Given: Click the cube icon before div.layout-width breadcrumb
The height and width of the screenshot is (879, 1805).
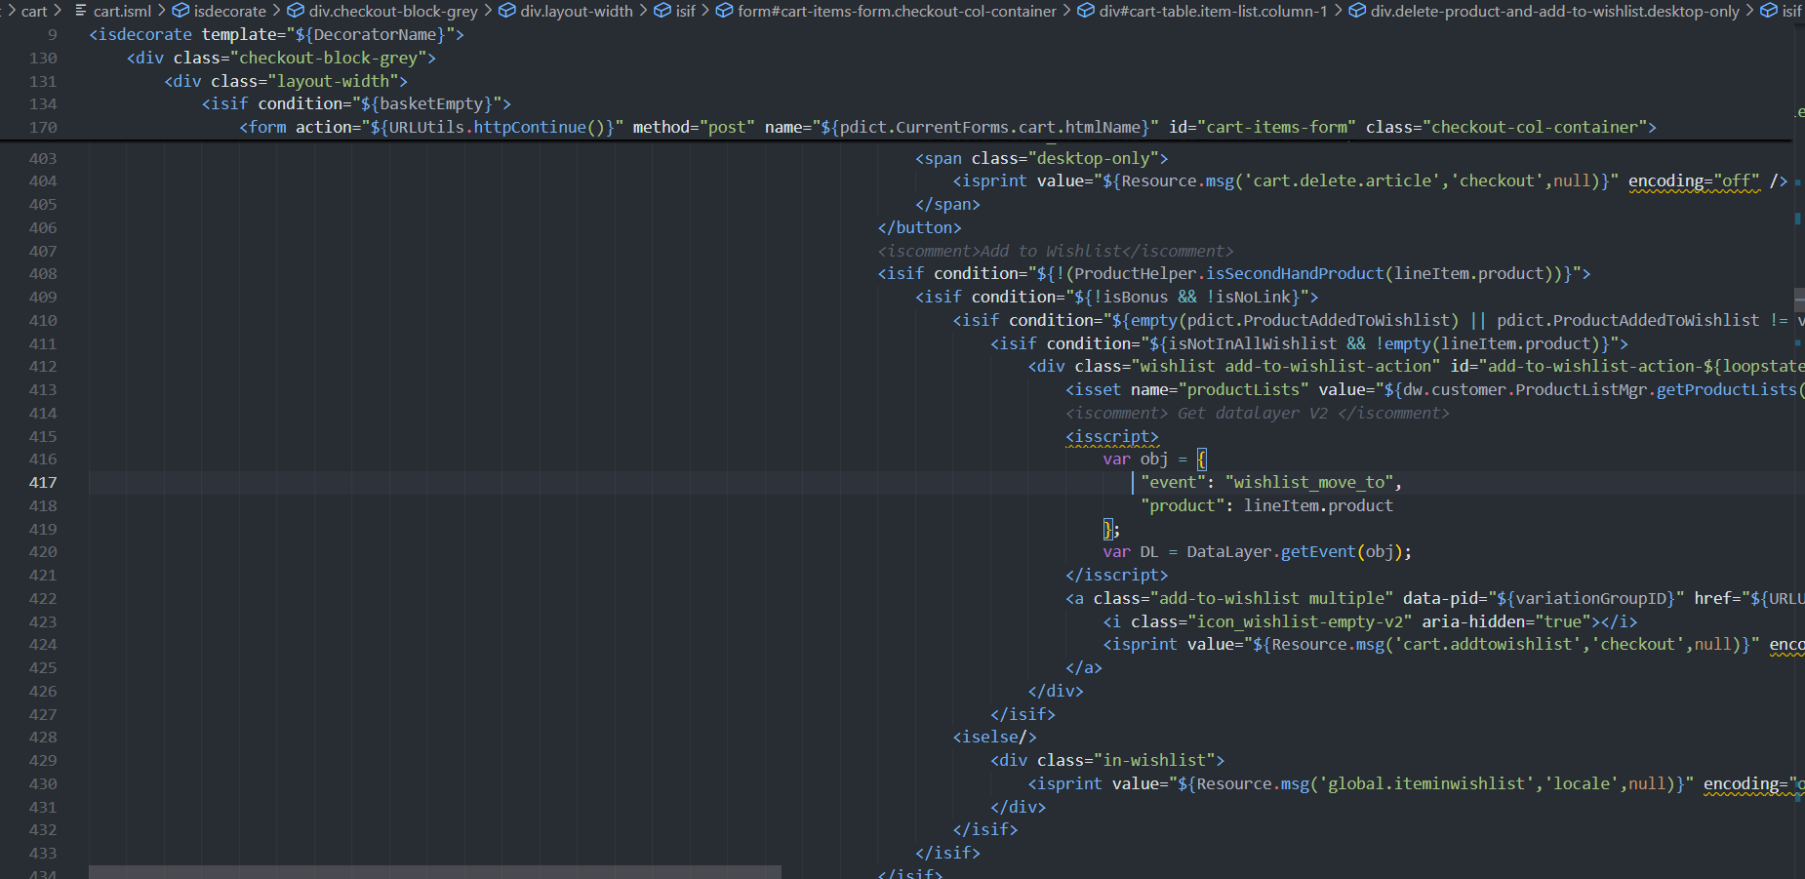Looking at the screenshot, I should pos(507,11).
